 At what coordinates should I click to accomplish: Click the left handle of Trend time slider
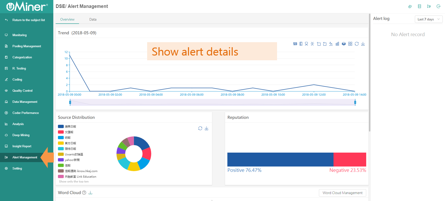[x=70, y=102]
